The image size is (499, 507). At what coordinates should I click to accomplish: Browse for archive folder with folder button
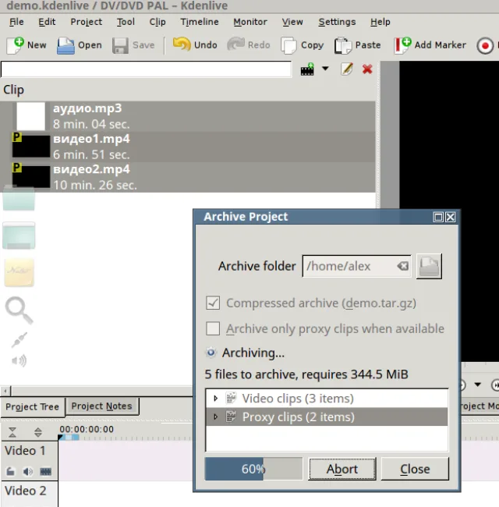click(x=429, y=266)
